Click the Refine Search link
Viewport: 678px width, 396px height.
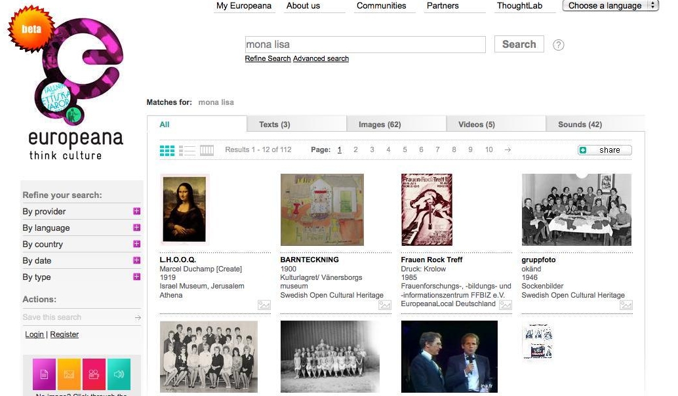pos(268,58)
